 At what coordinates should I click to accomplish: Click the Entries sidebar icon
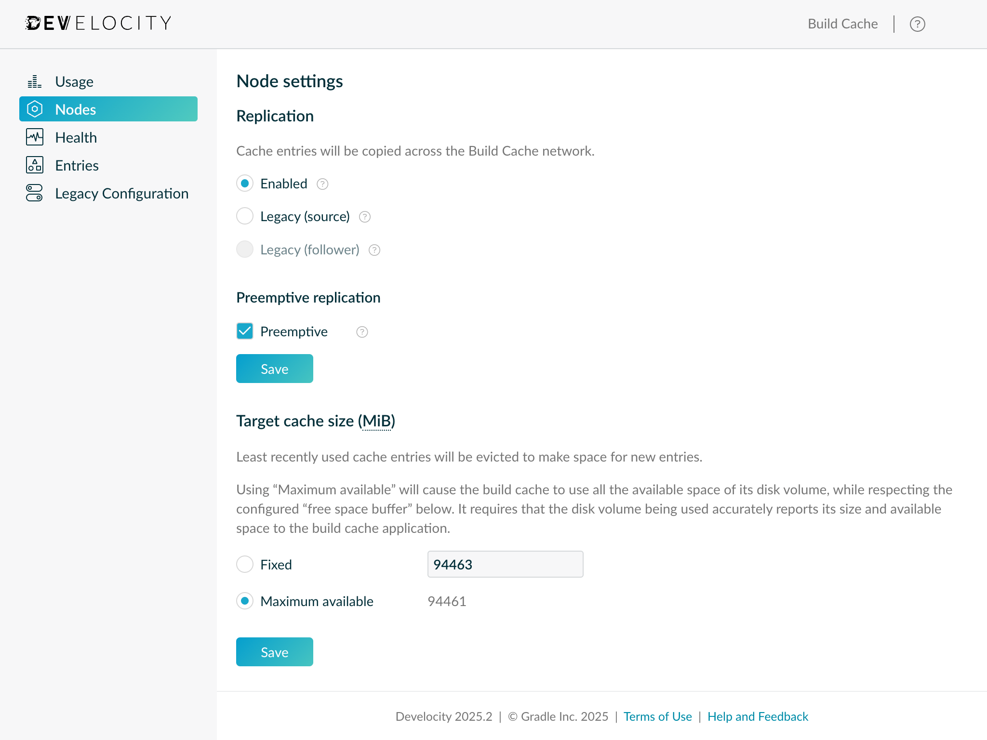pos(34,165)
